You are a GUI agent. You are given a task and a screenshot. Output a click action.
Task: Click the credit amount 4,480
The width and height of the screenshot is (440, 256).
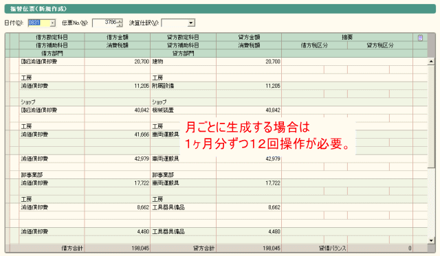pyautogui.click(x=249, y=231)
